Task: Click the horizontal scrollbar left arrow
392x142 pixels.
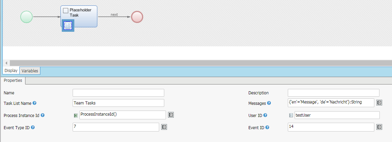Action: click(x=6, y=63)
